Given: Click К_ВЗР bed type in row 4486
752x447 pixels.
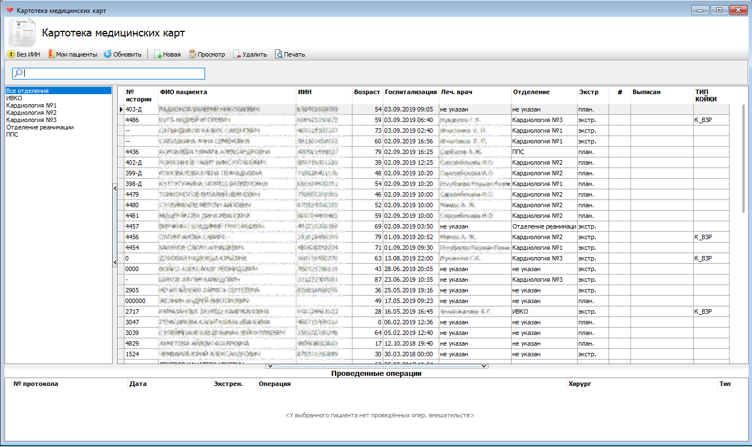Looking at the screenshot, I should click(711, 120).
